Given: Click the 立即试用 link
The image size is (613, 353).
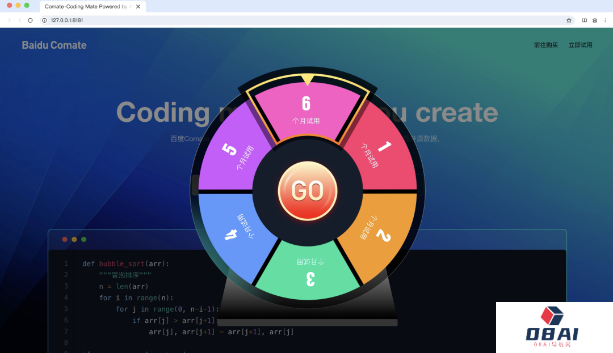Looking at the screenshot, I should [x=580, y=45].
